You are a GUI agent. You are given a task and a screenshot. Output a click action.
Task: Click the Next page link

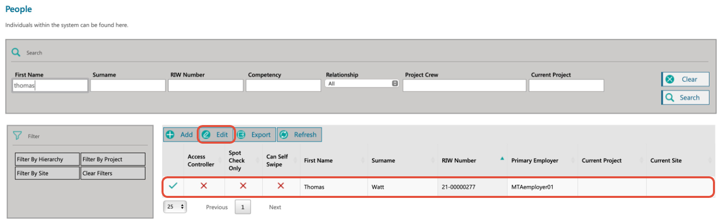[275, 207]
